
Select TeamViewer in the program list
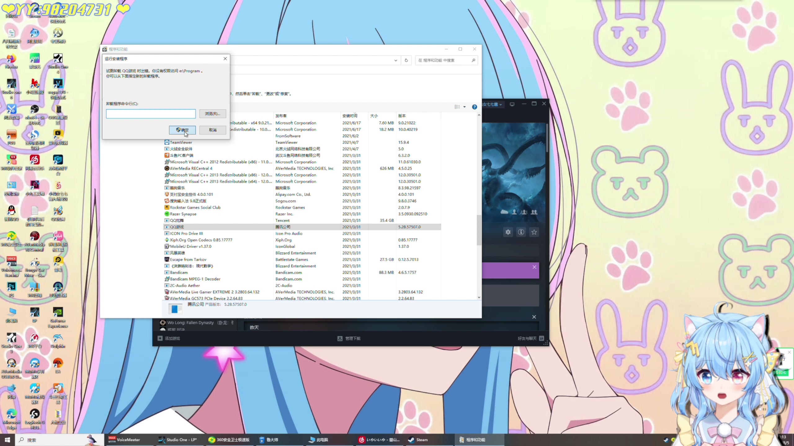pyautogui.click(x=181, y=142)
